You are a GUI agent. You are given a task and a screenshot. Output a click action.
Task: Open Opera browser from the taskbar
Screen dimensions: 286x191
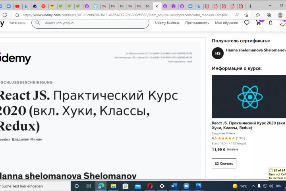[x=150, y=186]
